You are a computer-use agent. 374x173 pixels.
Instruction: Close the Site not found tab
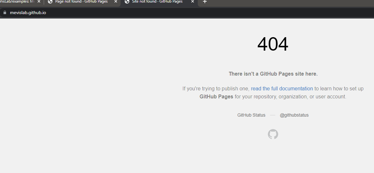pyautogui.click(x=193, y=2)
